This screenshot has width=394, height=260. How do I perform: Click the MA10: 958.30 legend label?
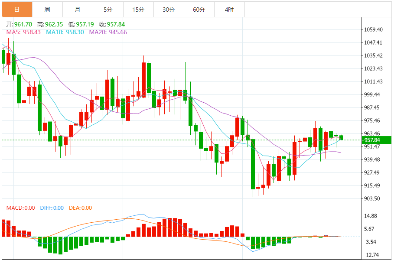click(x=66, y=32)
